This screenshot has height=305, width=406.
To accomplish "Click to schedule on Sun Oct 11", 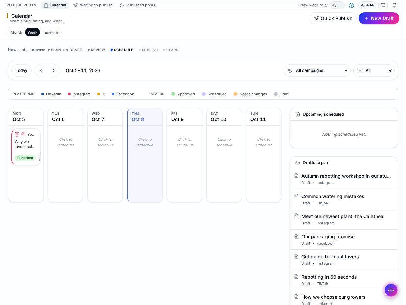I will (x=264, y=142).
